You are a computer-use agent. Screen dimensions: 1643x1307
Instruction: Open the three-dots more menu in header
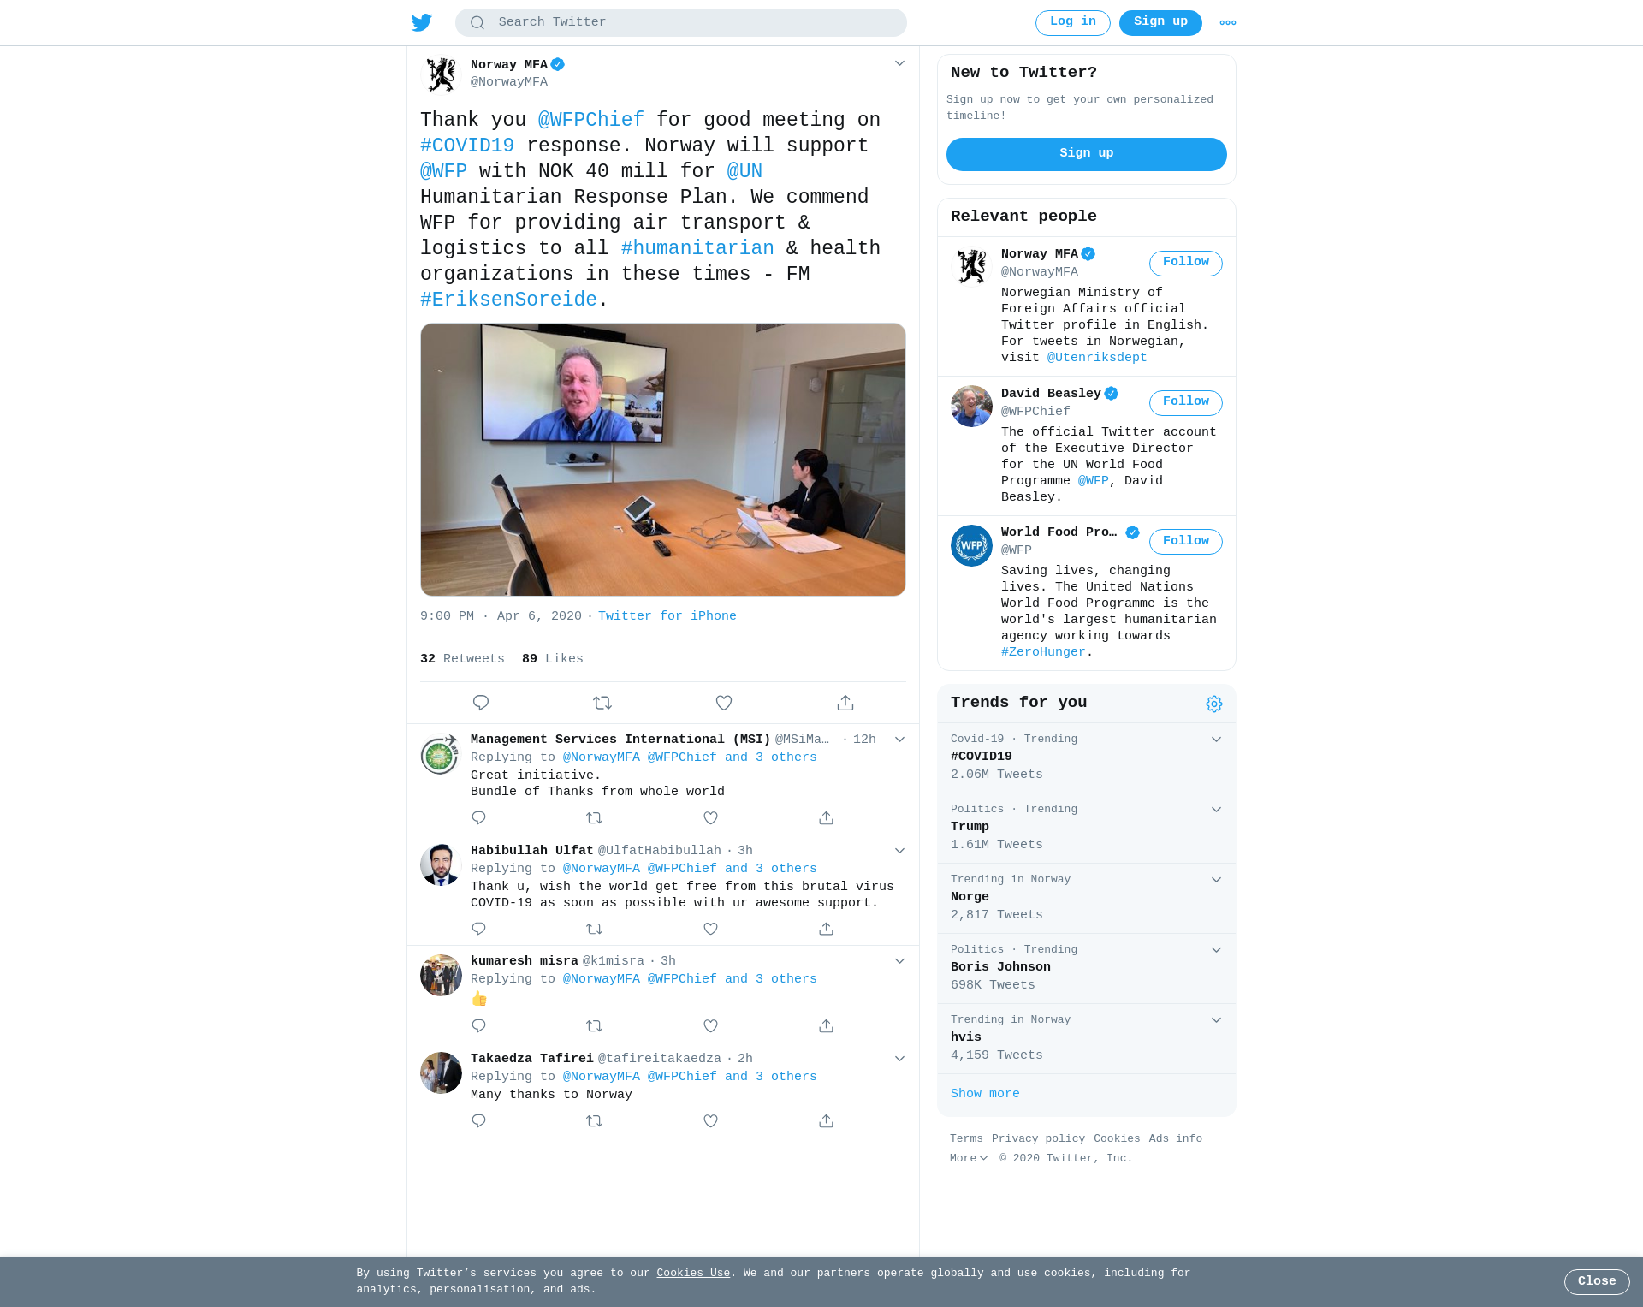tap(1228, 23)
